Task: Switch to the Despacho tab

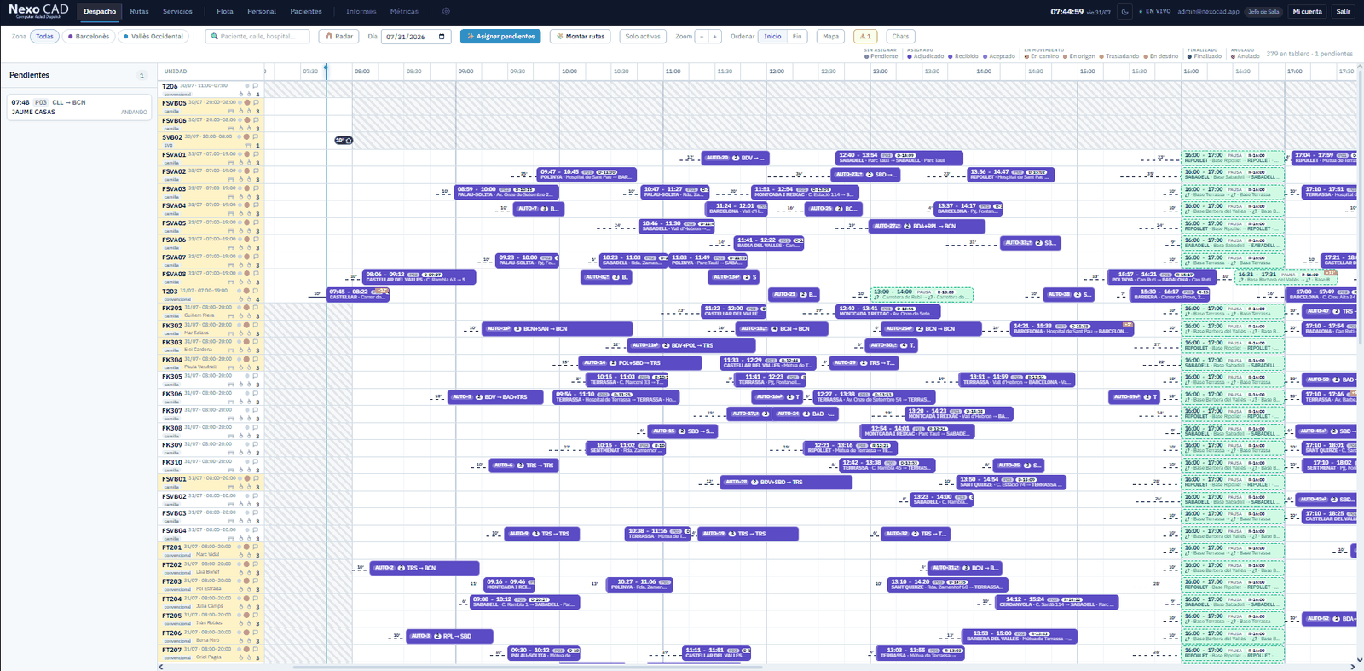Action: (100, 12)
